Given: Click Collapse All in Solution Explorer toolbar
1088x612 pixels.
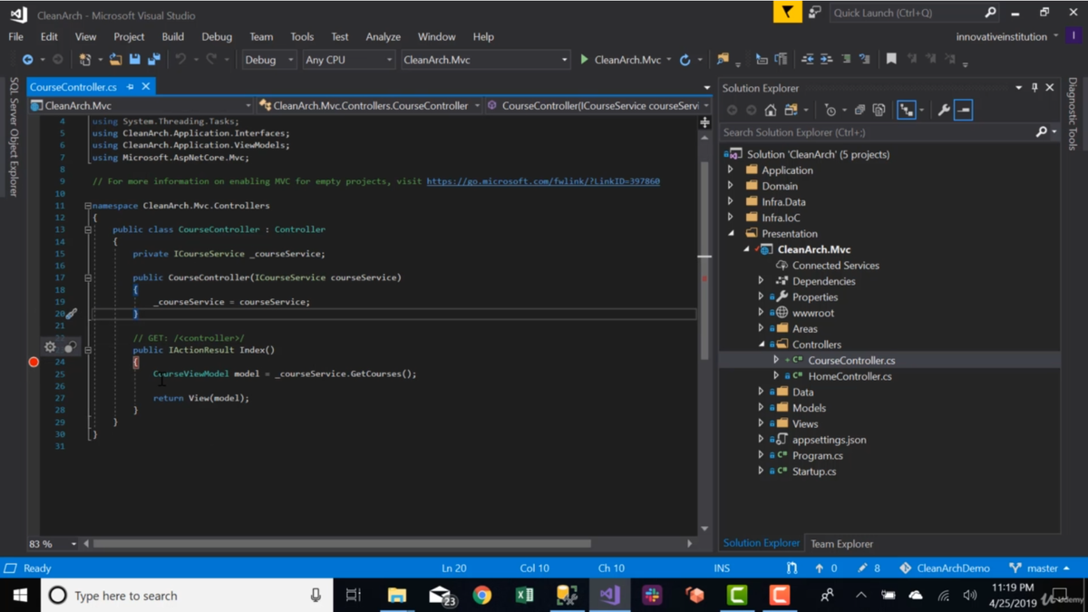Looking at the screenshot, I should click(x=860, y=111).
